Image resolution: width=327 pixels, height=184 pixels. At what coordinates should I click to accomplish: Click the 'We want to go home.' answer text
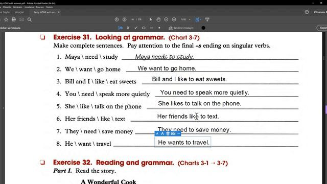[167, 68]
